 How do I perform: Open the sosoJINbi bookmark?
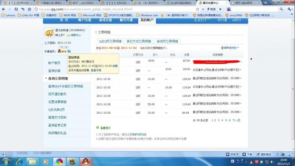coord(234,15)
